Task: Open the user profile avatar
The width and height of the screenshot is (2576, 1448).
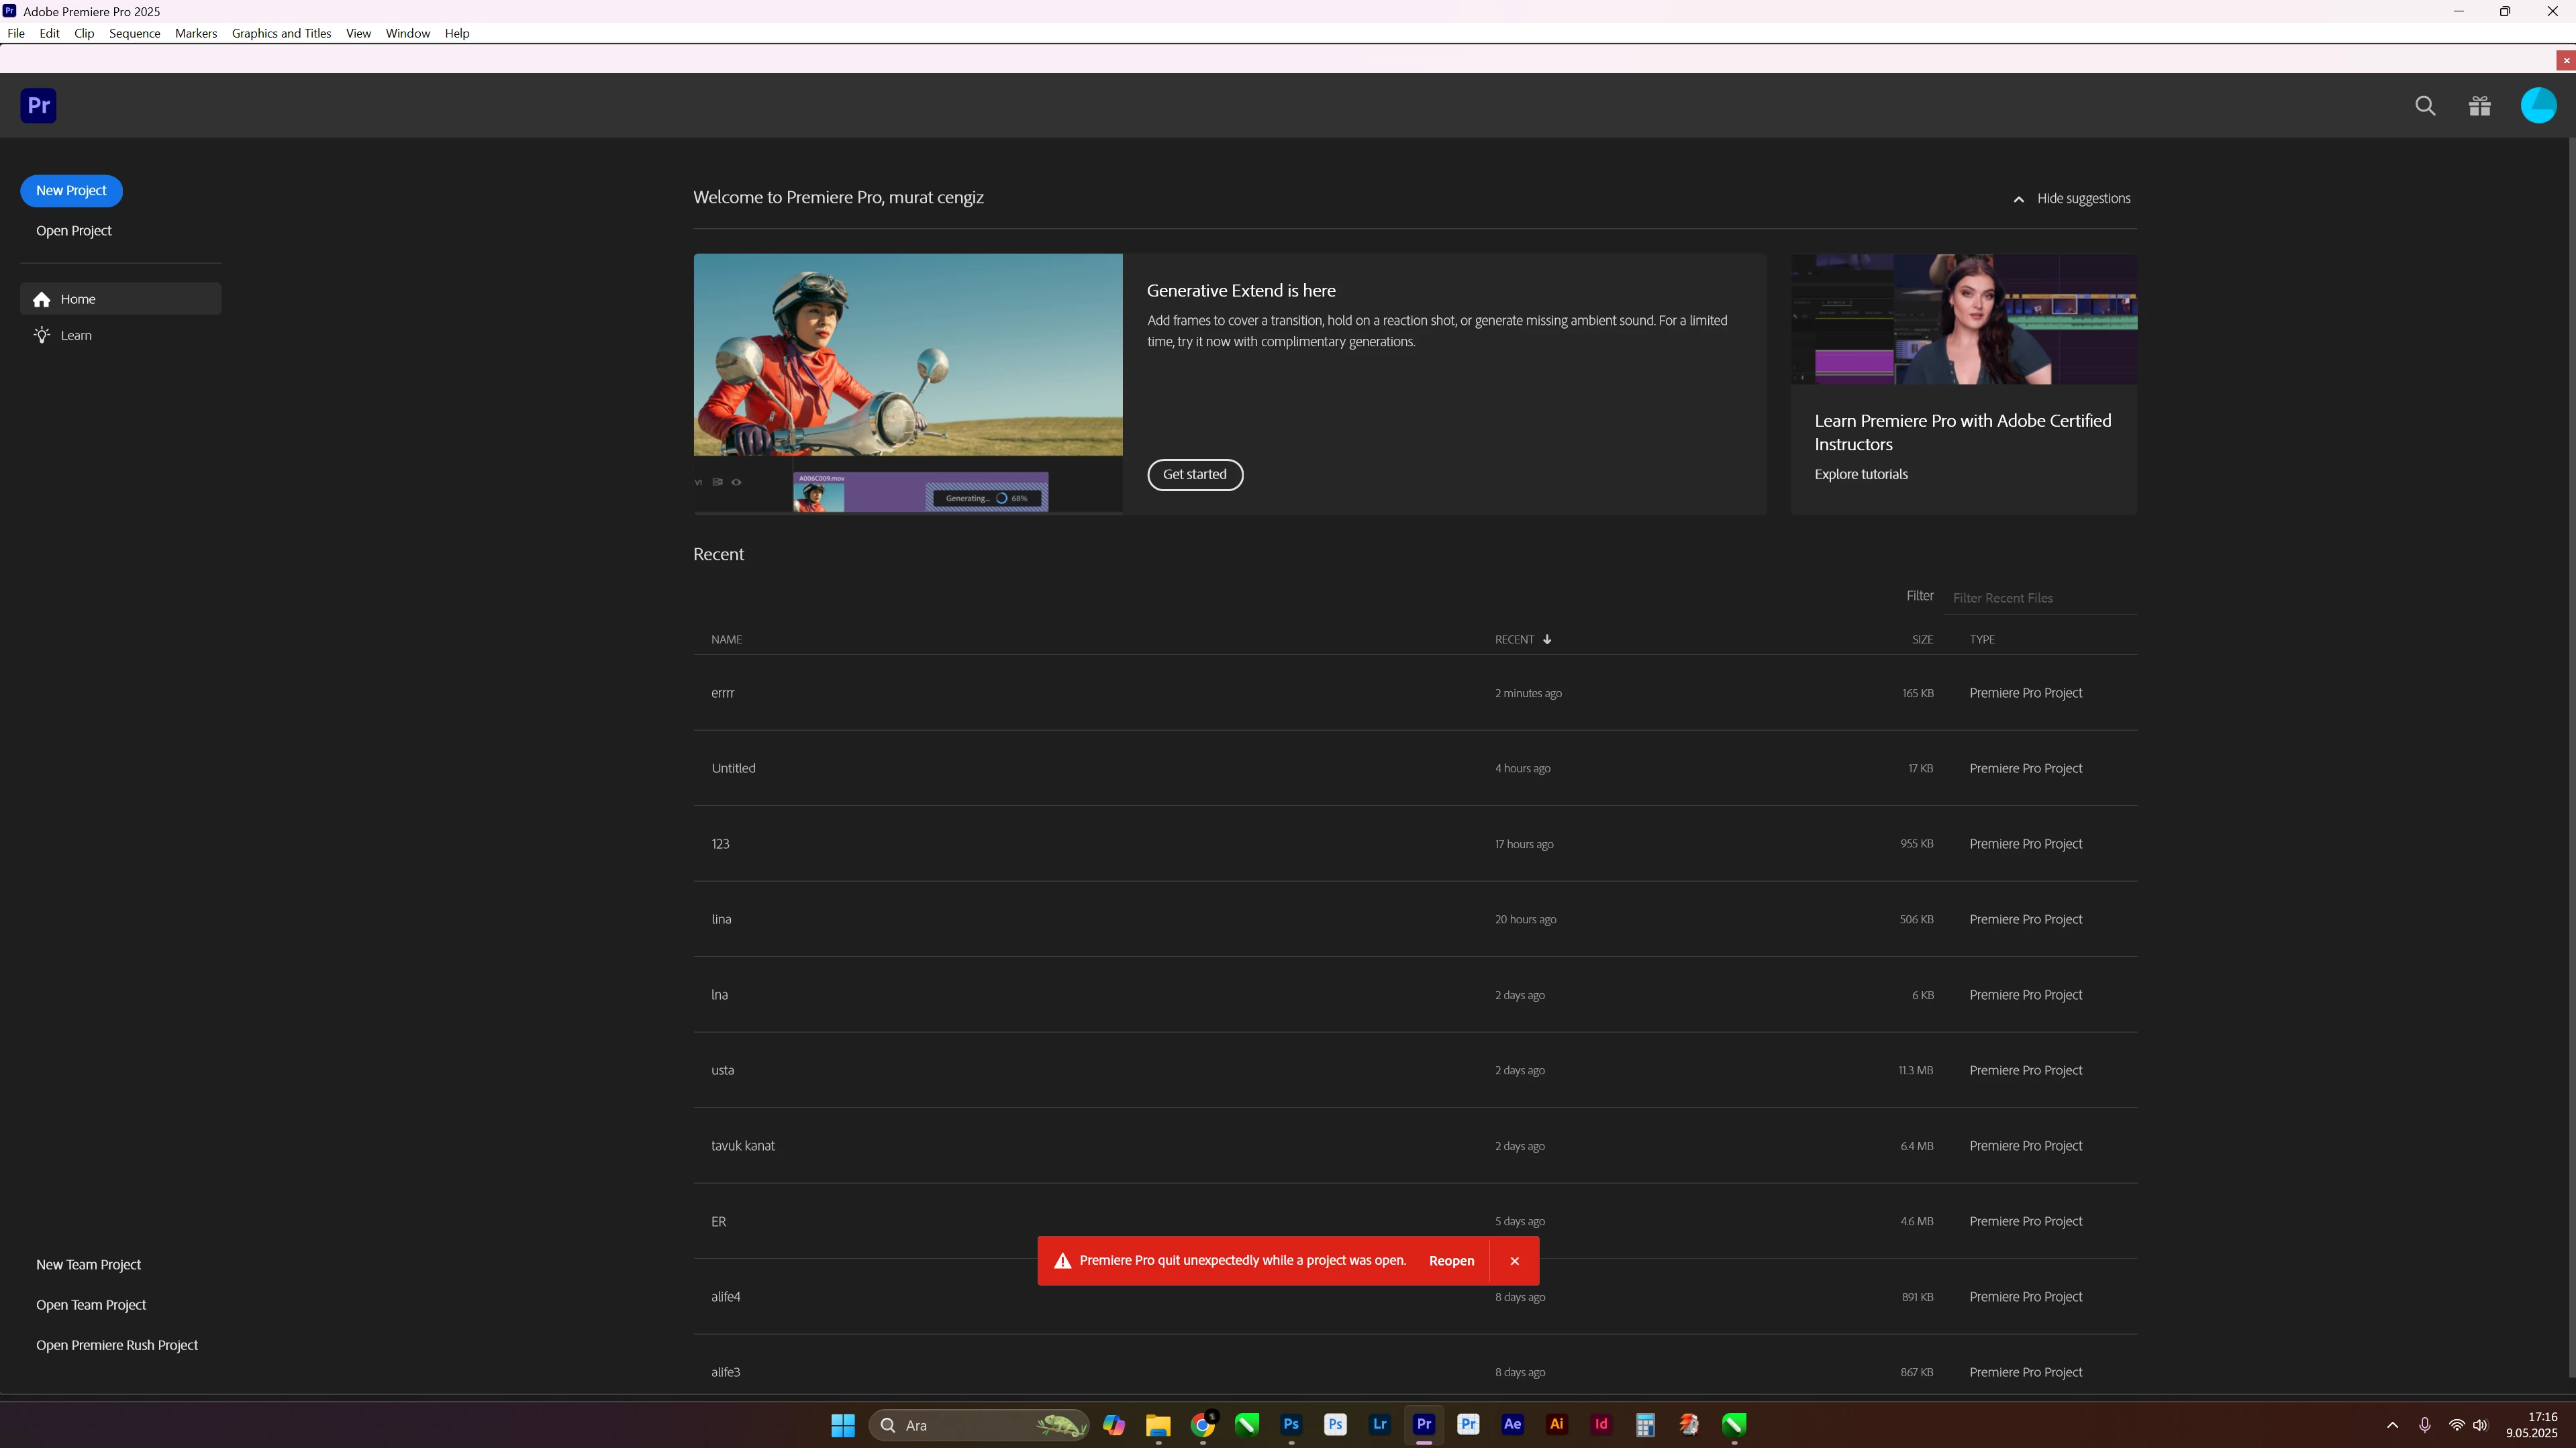Action: point(2538,106)
